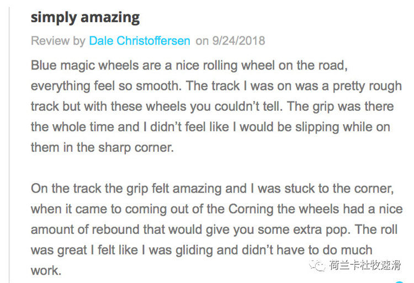414x283 pixels.
Task: Click the line starting 'the whole time and'
Action: pyautogui.click(x=210, y=127)
